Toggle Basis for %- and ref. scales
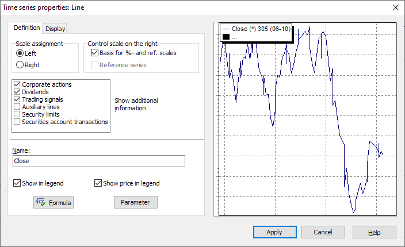The height and width of the screenshot is (247, 405). 95,53
